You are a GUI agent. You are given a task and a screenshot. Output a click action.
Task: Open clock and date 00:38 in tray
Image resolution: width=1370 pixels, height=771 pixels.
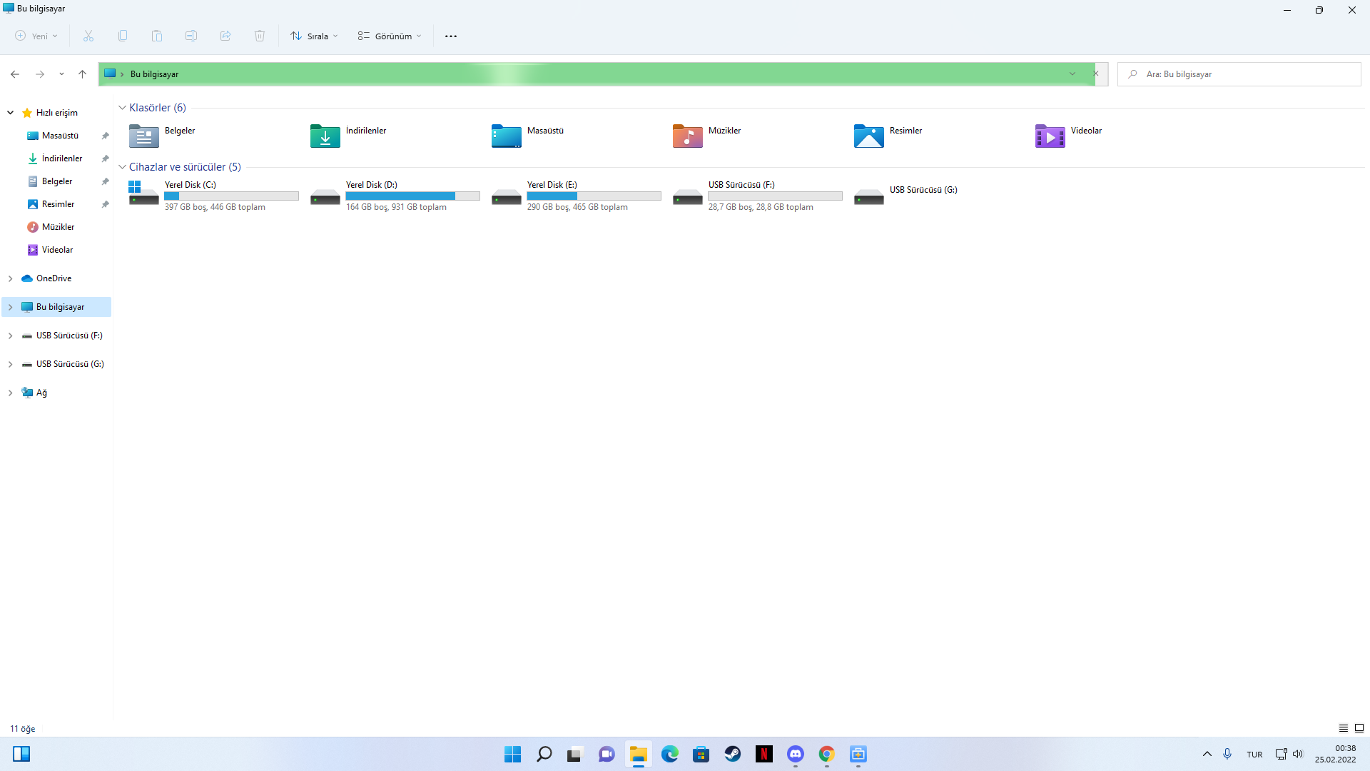(1336, 754)
